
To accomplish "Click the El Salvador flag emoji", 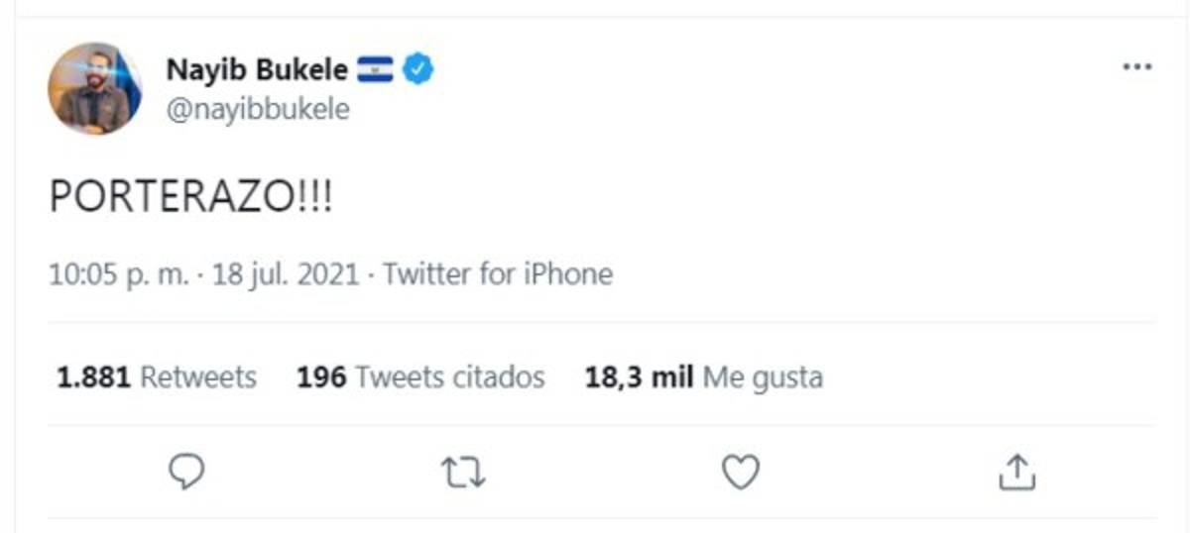I will click(x=376, y=70).
